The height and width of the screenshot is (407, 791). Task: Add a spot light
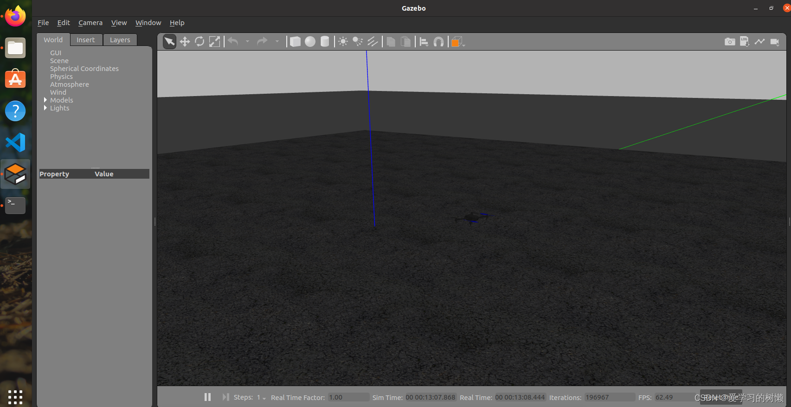[x=358, y=42]
